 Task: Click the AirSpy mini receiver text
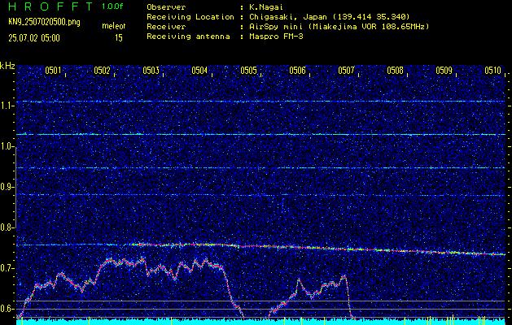339,26
